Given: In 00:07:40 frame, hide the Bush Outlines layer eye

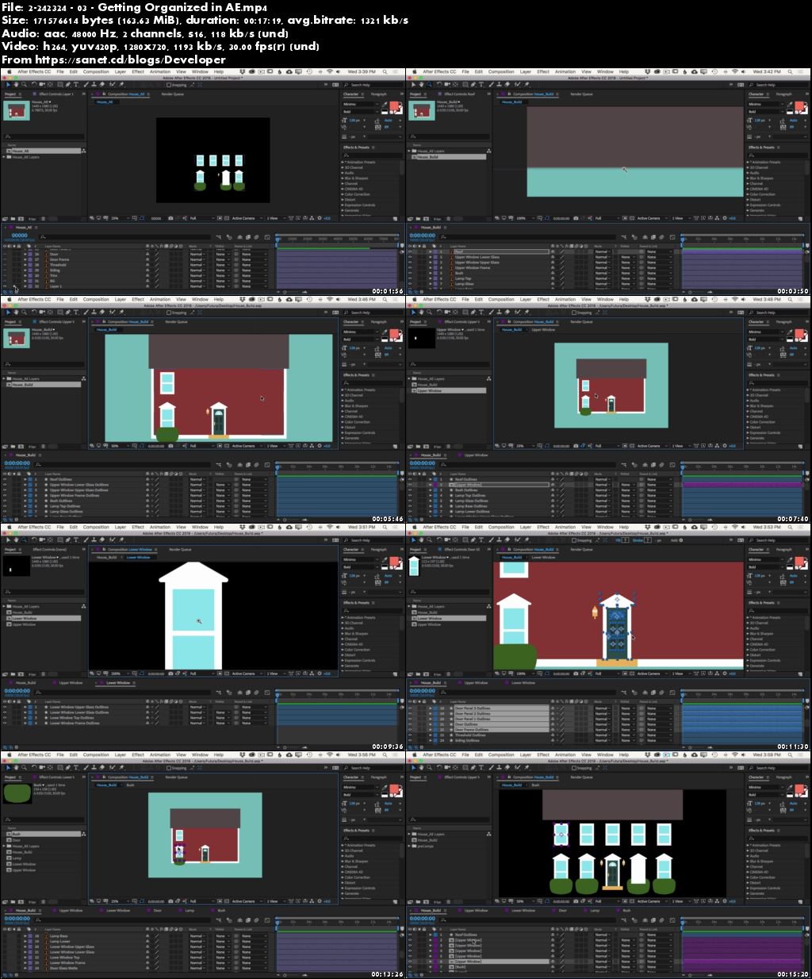Looking at the screenshot, I should pyautogui.click(x=410, y=490).
